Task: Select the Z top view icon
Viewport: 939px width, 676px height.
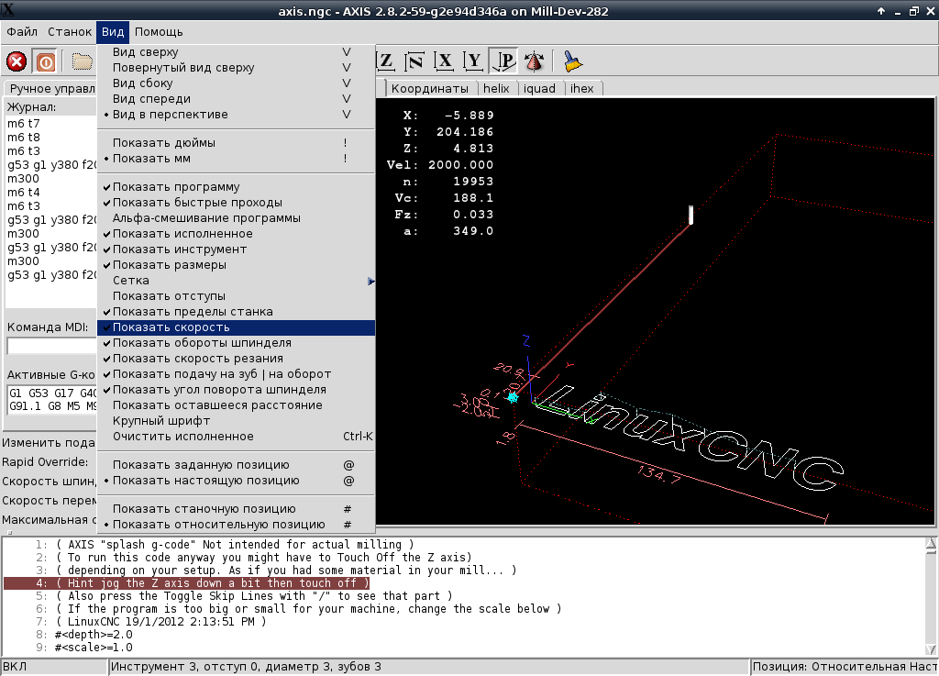Action: (386, 61)
